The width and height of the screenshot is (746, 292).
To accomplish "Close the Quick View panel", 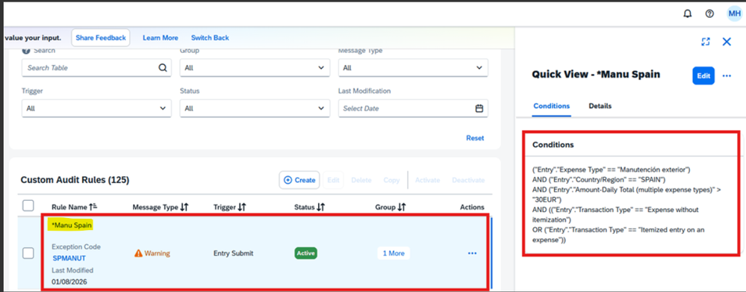I will [727, 41].
